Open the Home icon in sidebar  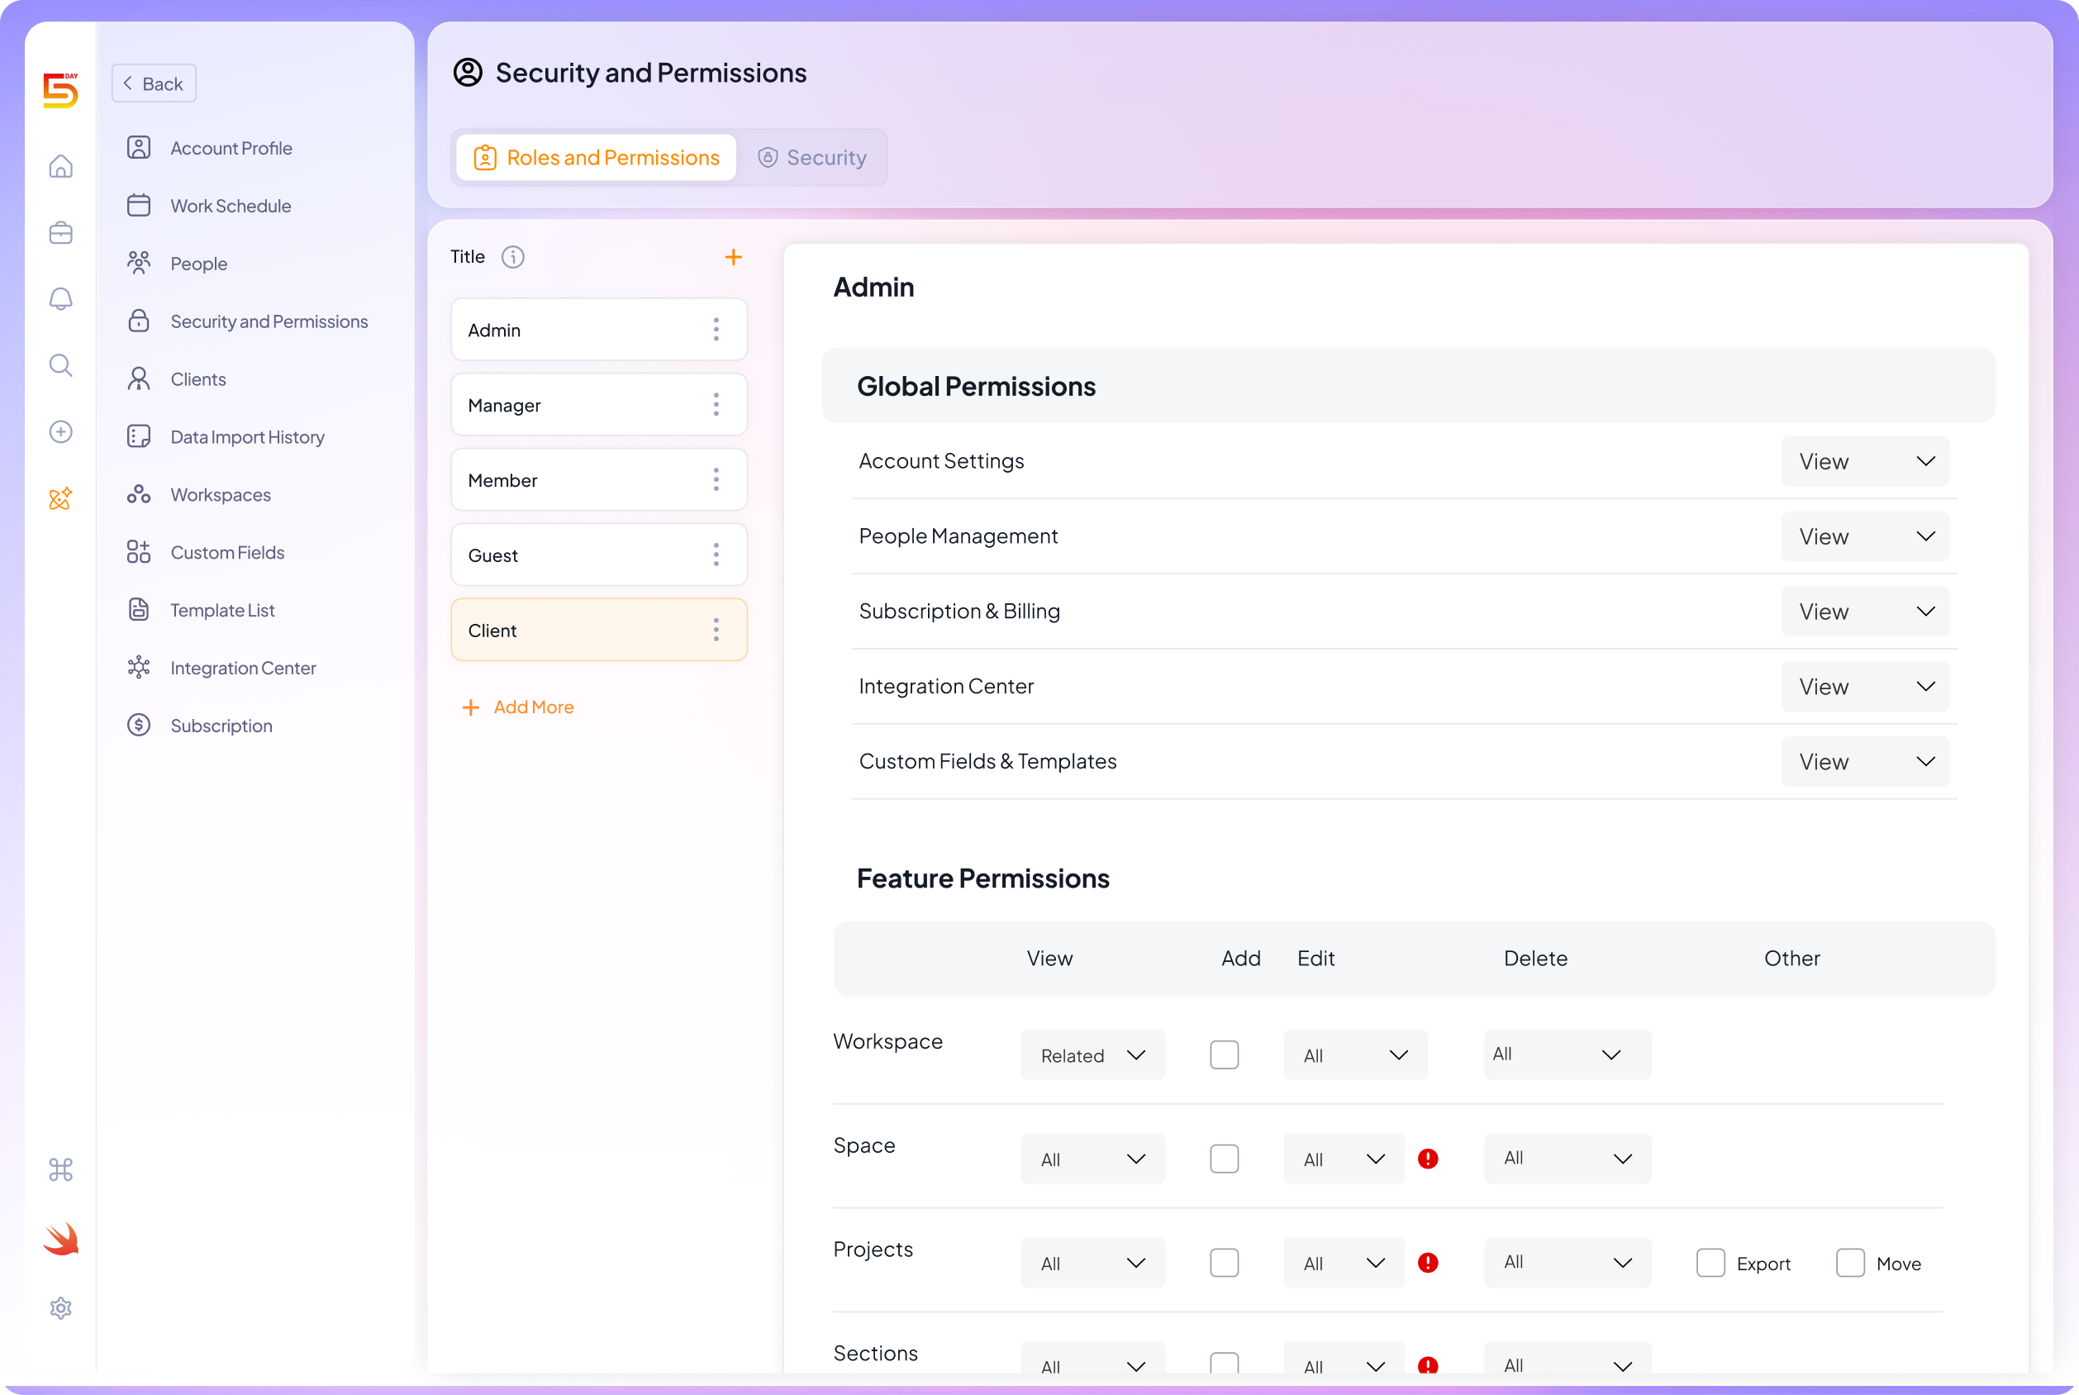pos(60,166)
